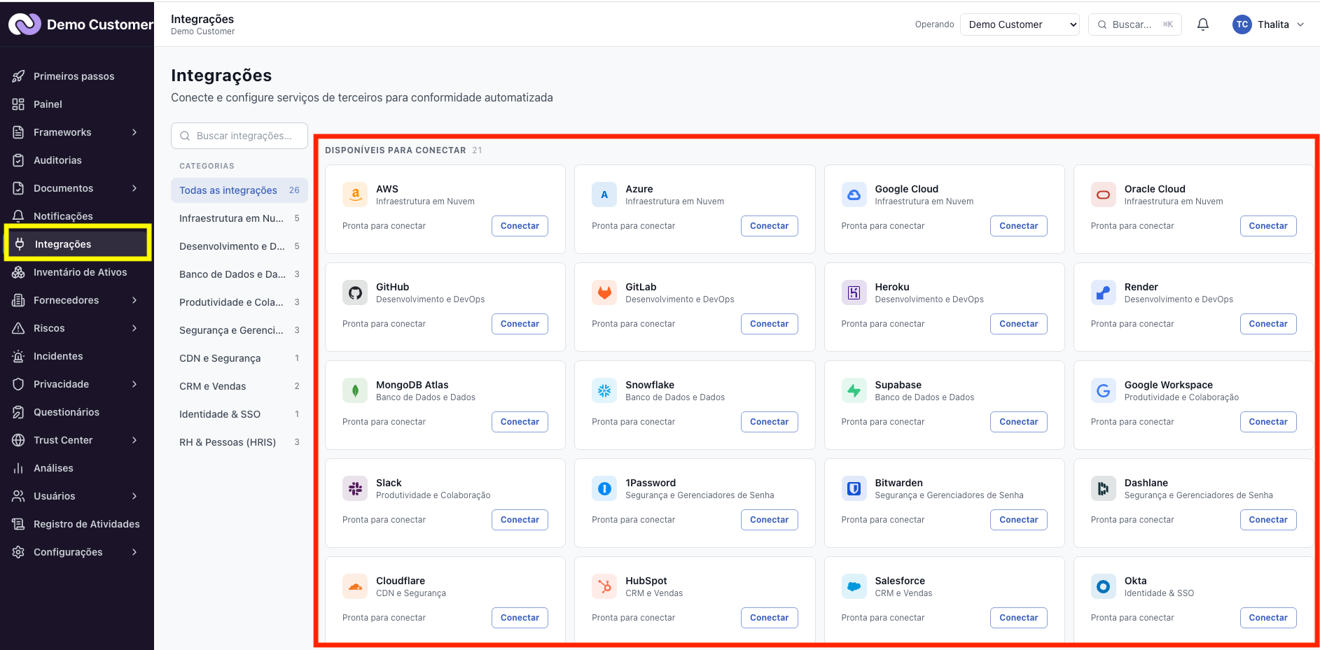Click the Google Cloud logo icon
This screenshot has width=1320, height=650.
[x=854, y=195]
